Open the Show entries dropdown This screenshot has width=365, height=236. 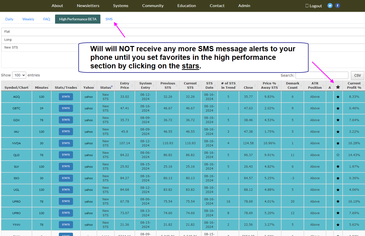[19, 75]
